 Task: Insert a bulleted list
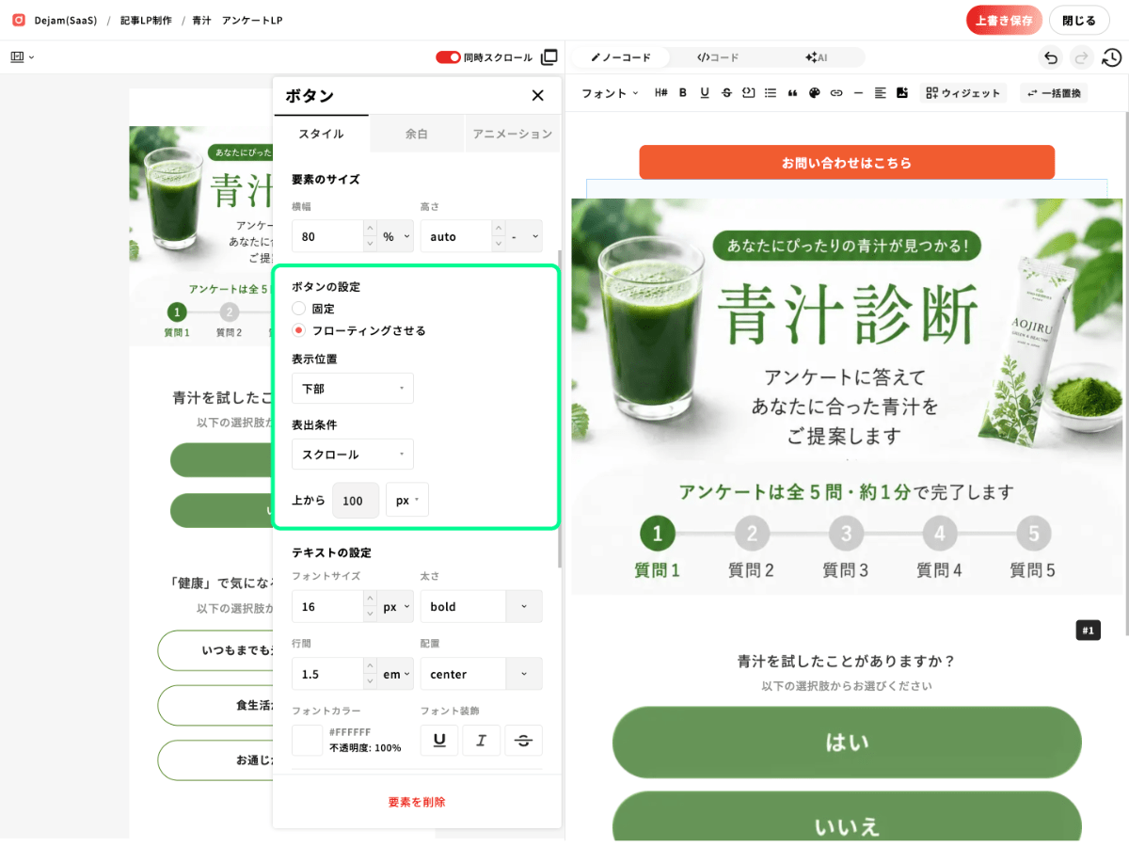coord(771,92)
